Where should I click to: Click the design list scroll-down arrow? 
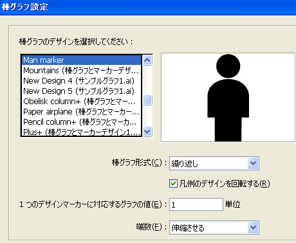point(147,131)
